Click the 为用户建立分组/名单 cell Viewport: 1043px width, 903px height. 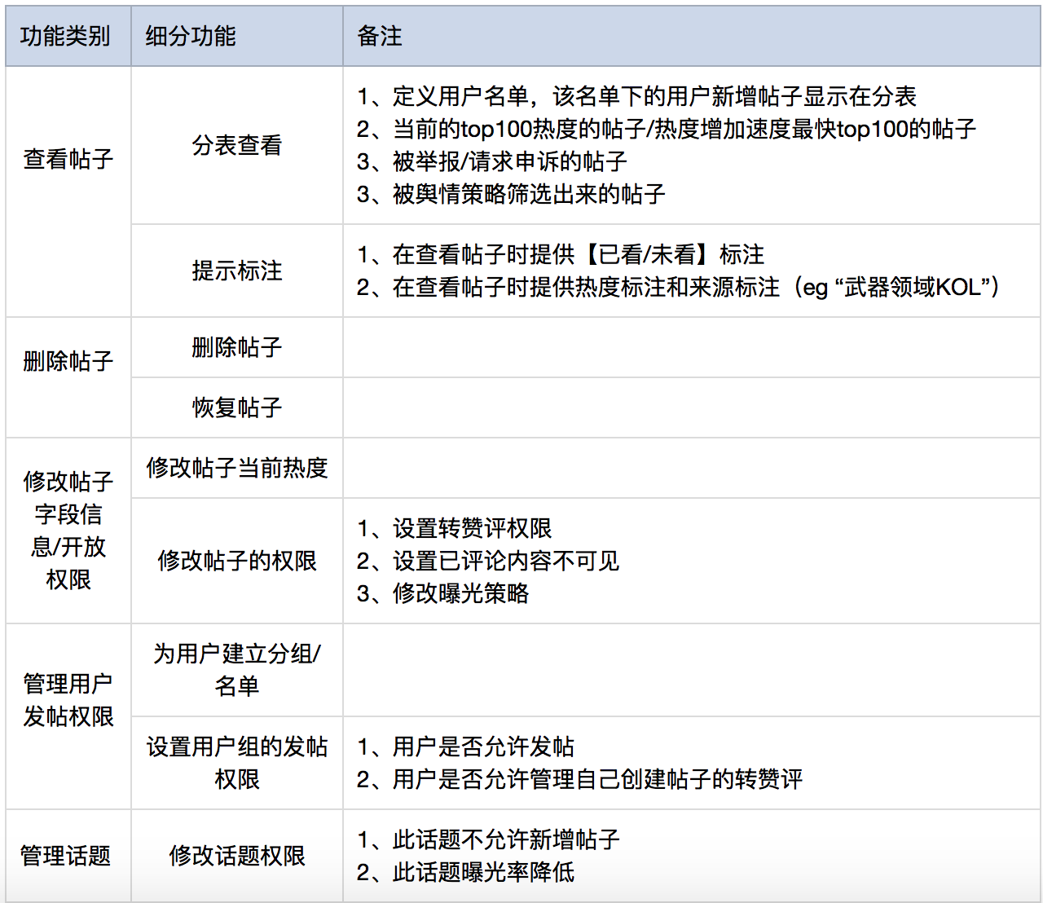237,670
